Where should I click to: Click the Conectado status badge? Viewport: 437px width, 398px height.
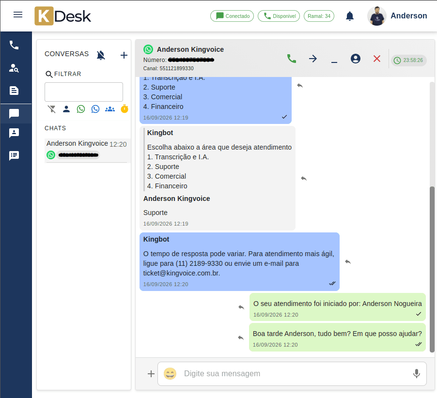pos(232,16)
